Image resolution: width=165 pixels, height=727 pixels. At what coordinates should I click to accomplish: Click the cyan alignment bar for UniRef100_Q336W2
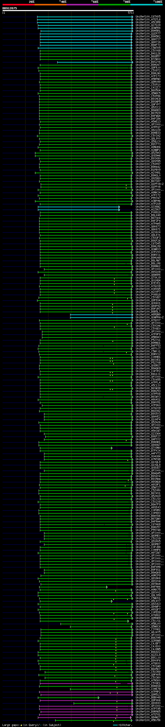(79, 207)
